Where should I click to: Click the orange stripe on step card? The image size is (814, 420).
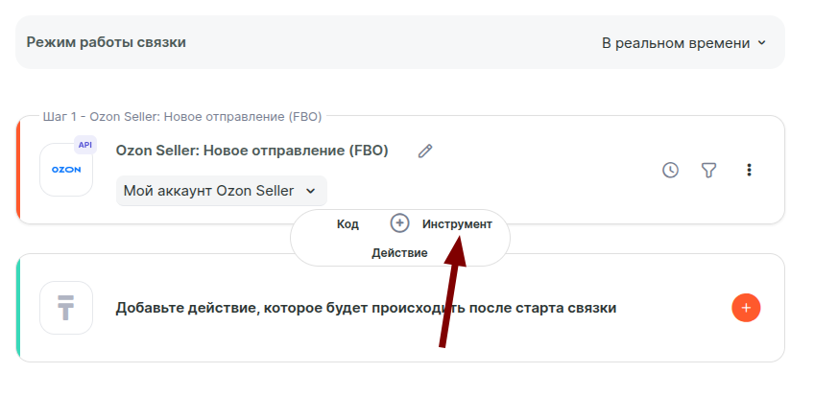coord(18,170)
